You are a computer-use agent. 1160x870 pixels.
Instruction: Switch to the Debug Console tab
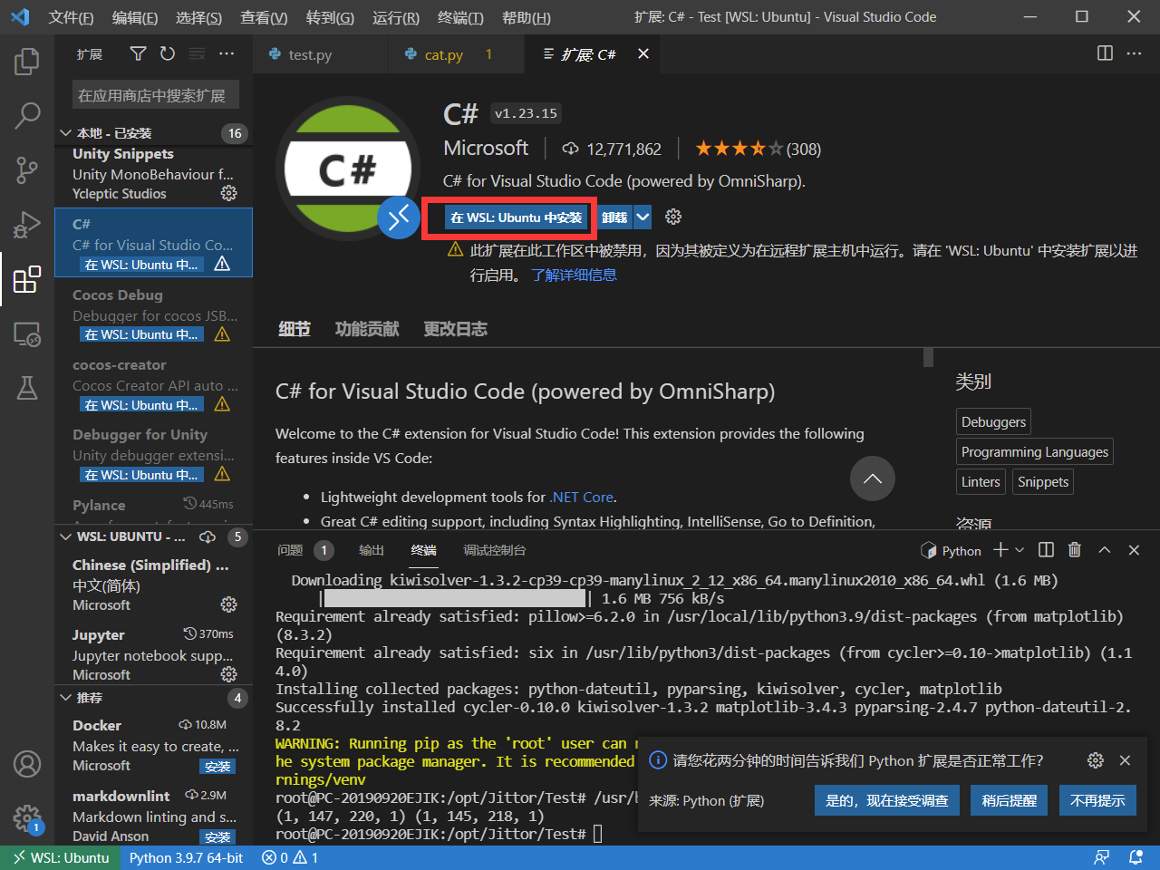tap(494, 550)
